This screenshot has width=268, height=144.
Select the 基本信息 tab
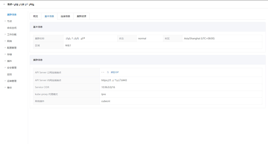click(x=49, y=16)
